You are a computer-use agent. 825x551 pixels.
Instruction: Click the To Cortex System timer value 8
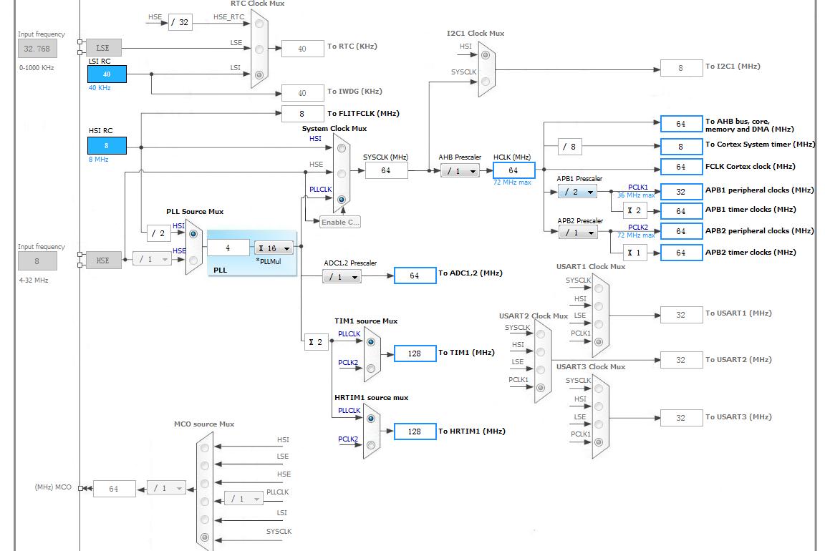[x=681, y=147]
